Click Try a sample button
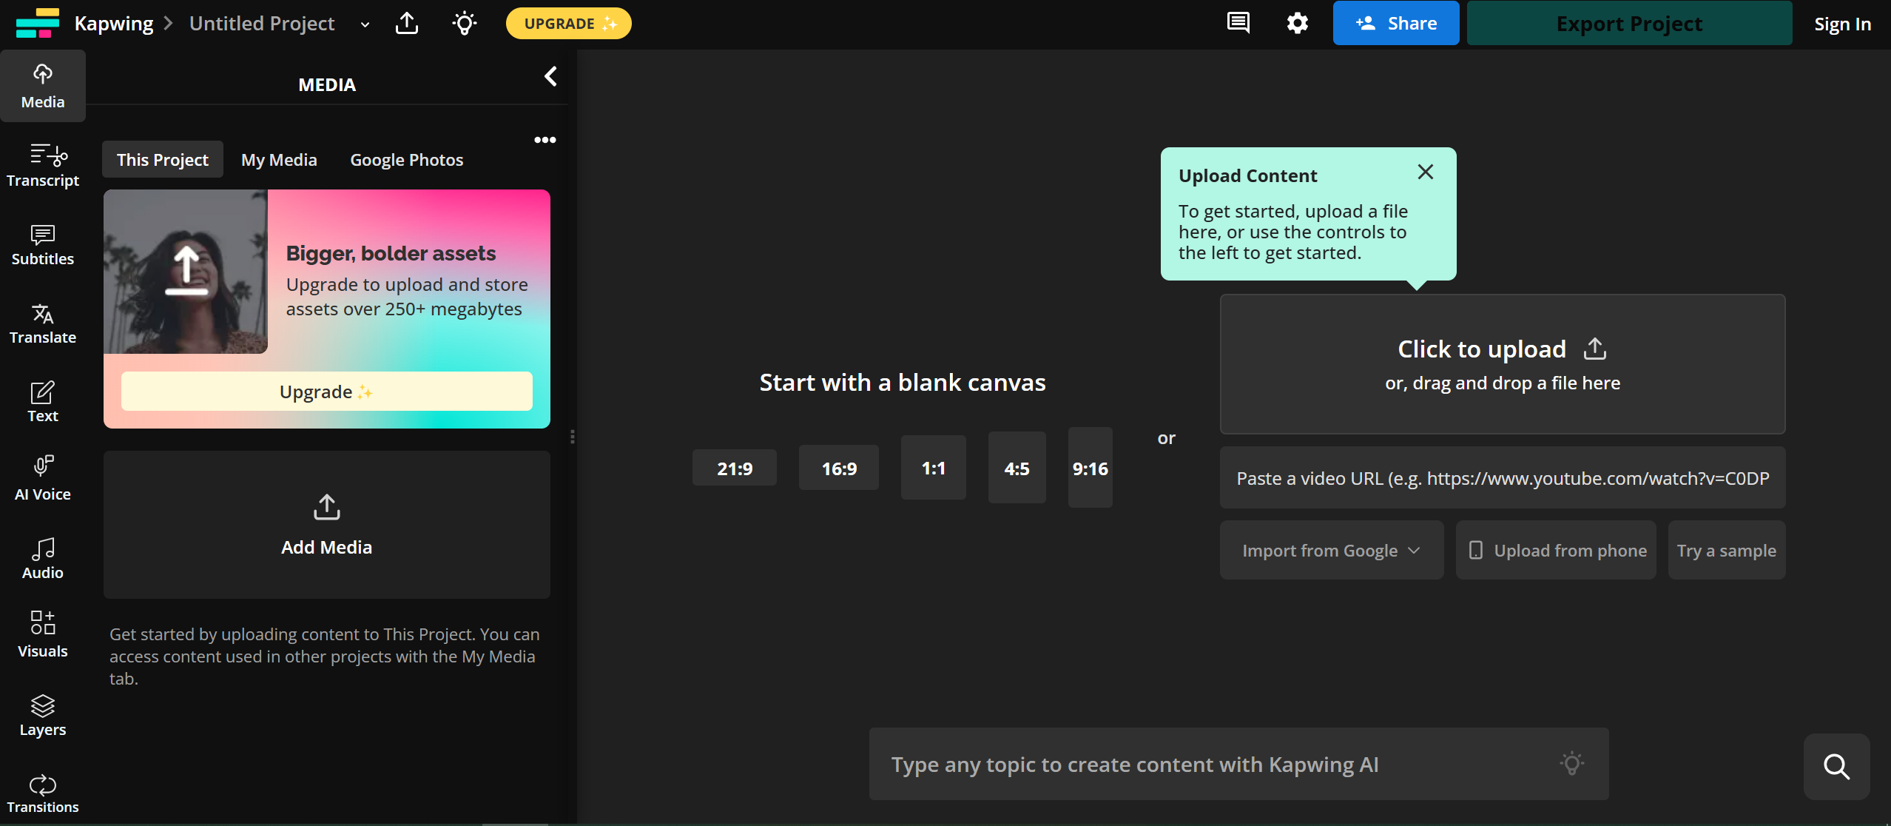The height and width of the screenshot is (826, 1891). [1727, 550]
